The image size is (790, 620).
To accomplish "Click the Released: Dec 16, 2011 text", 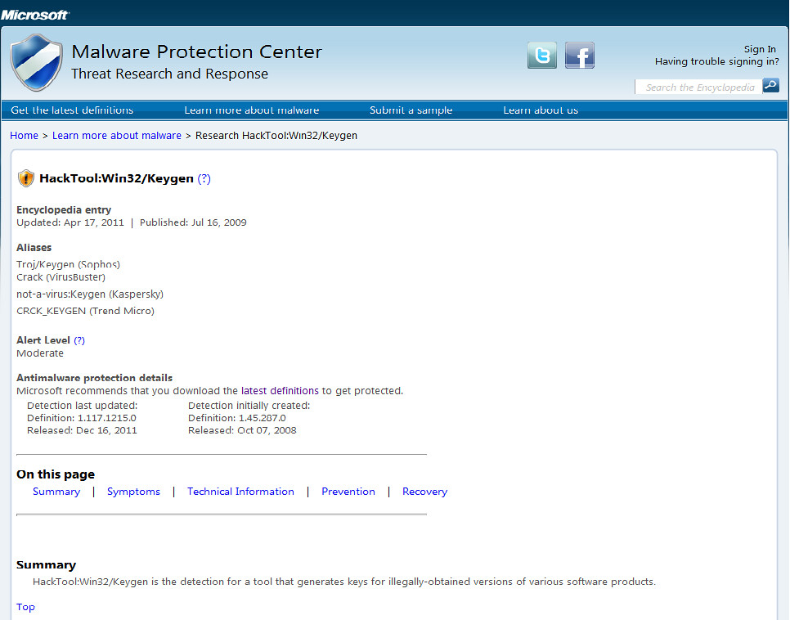I will pos(82,430).
